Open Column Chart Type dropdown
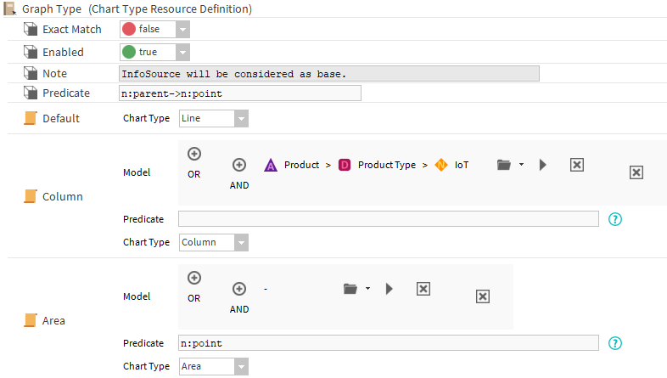The image size is (667, 378). click(241, 243)
